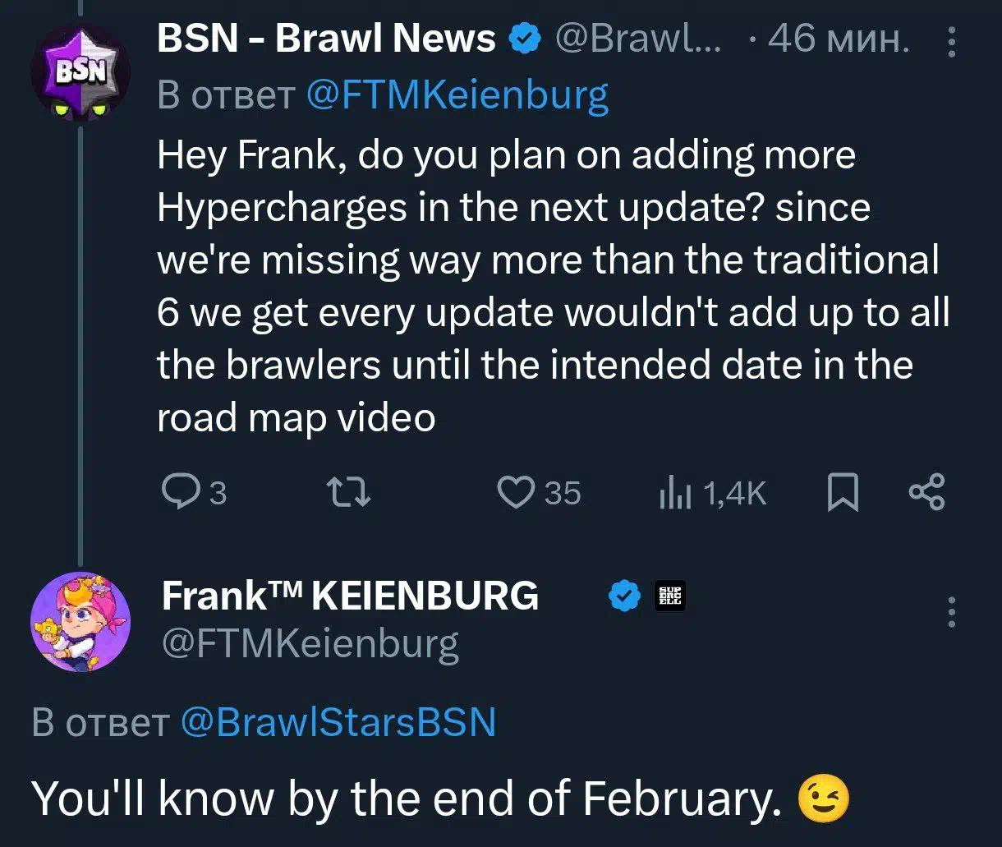The image size is (1002, 847).
Task: Click Frank's @FTMKeienburg handle under name
Action: tap(310, 643)
